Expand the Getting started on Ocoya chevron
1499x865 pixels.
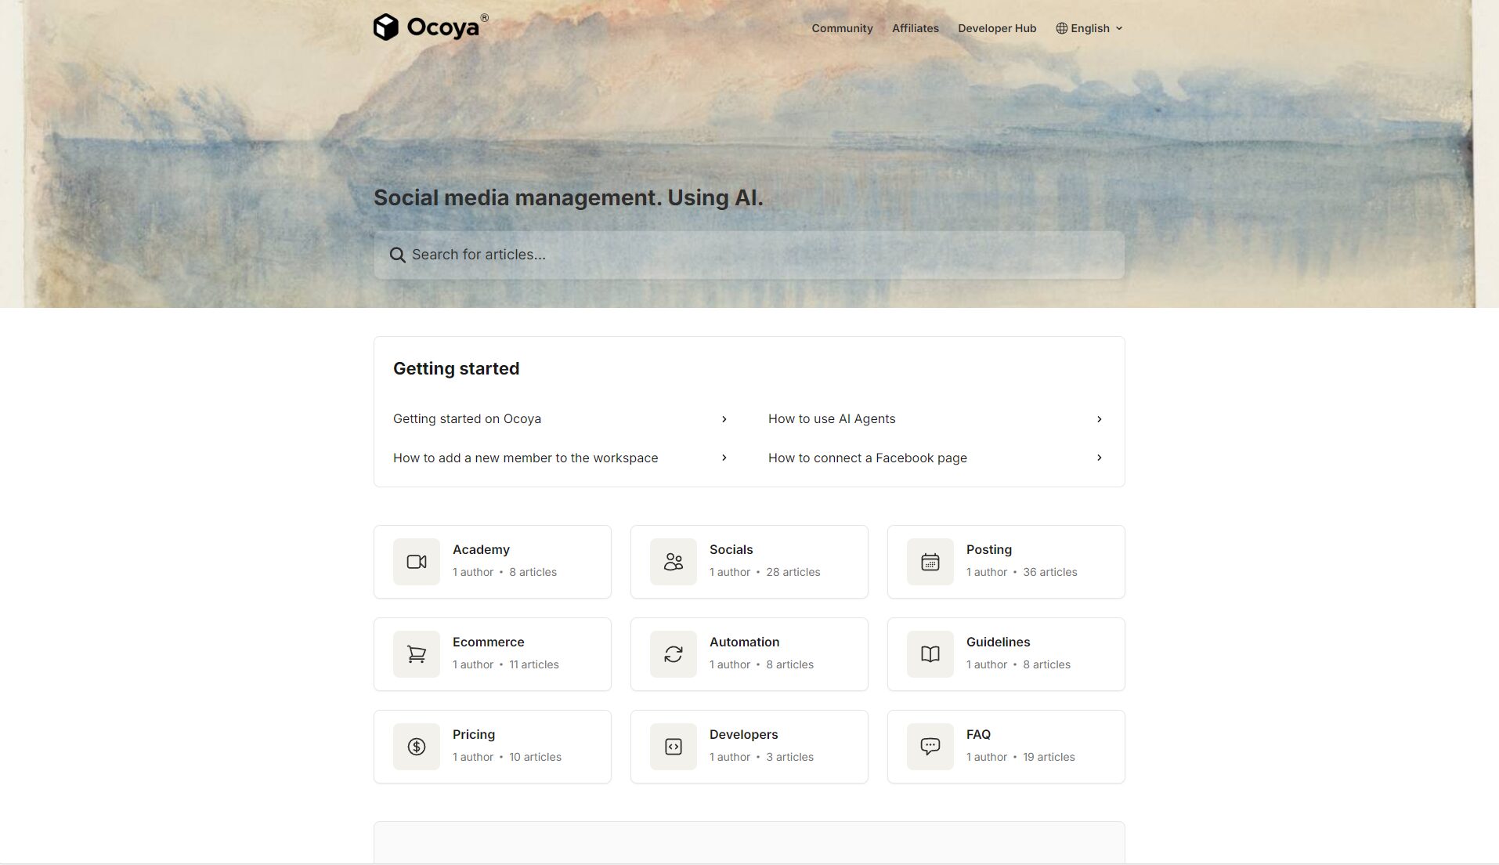(x=724, y=419)
